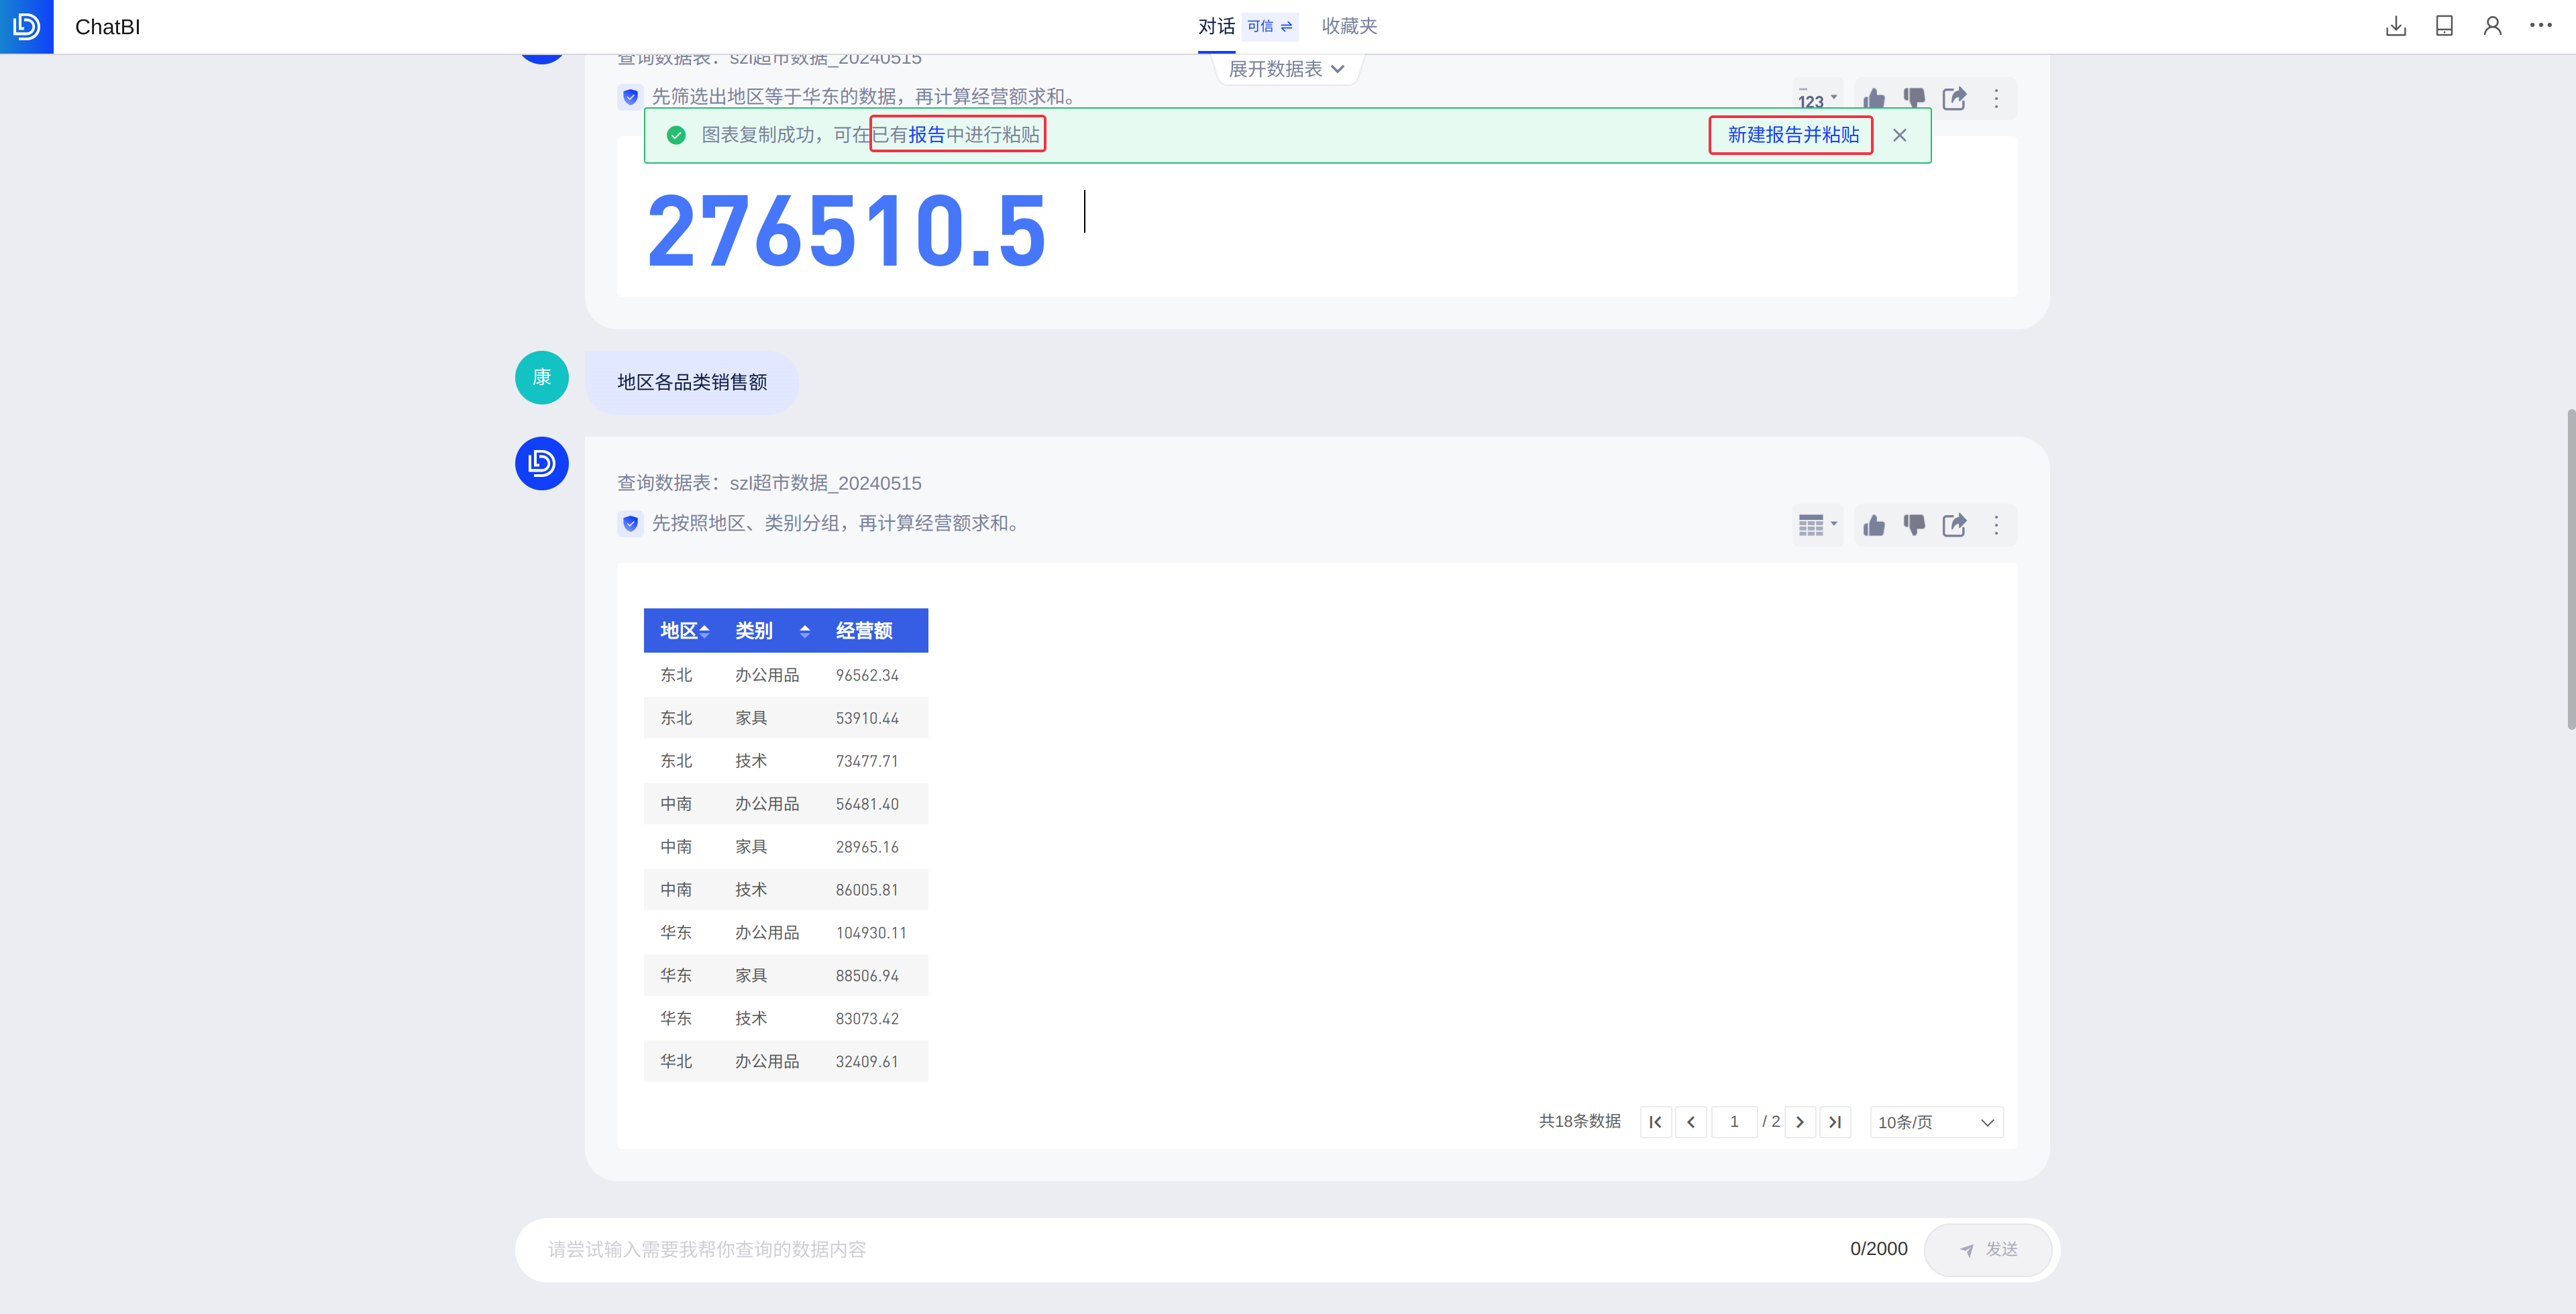Viewport: 2576px width, 1314px height.
Task: Expand the 展开数据表 panel
Action: 1286,69
